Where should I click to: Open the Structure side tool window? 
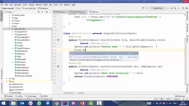point(1,88)
